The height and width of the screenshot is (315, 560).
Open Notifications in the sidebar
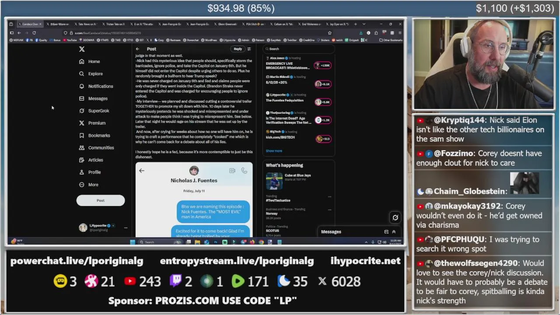pos(96,86)
